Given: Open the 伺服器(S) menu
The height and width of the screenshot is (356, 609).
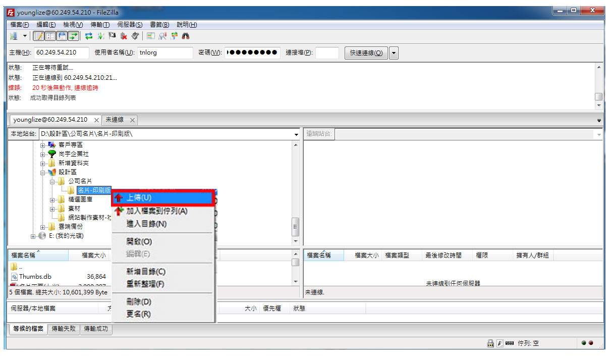Looking at the screenshot, I should (130, 24).
